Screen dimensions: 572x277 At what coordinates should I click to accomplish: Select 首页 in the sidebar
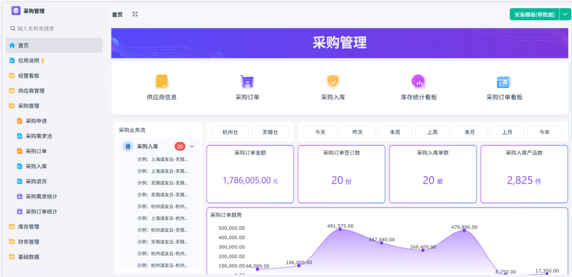[54, 45]
